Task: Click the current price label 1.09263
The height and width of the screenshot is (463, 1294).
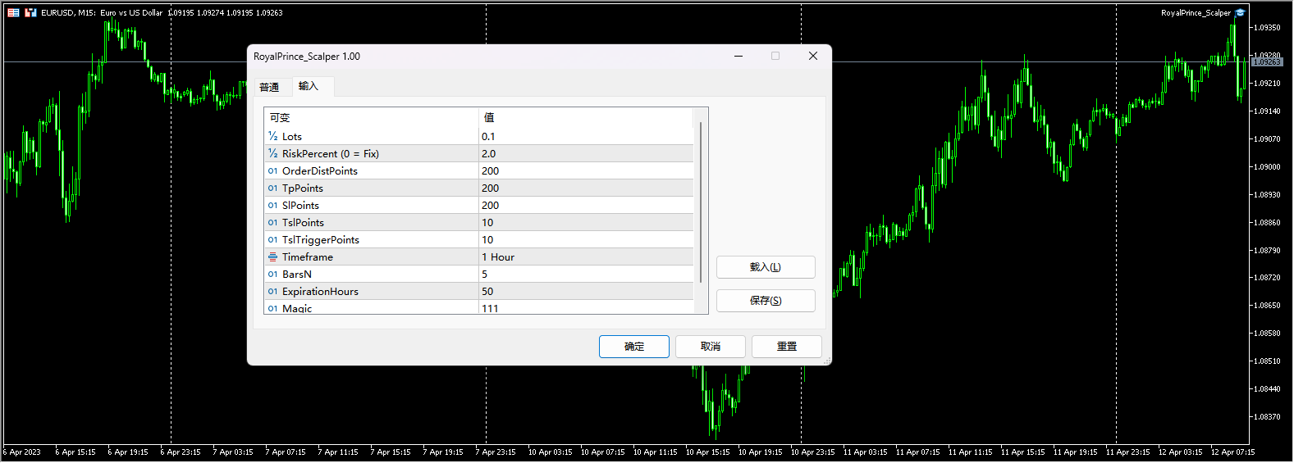Action: point(1267,62)
